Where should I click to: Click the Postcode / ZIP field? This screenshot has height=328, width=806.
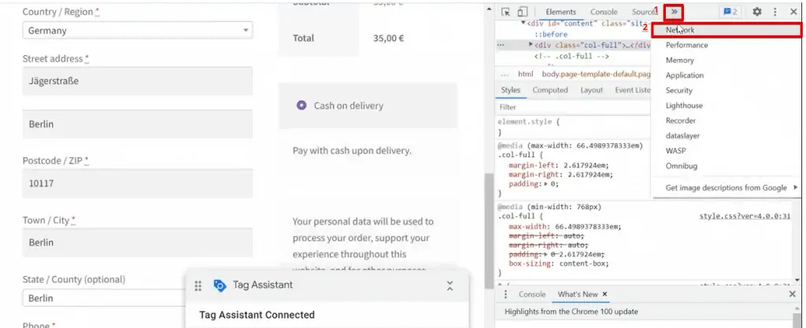coord(137,183)
